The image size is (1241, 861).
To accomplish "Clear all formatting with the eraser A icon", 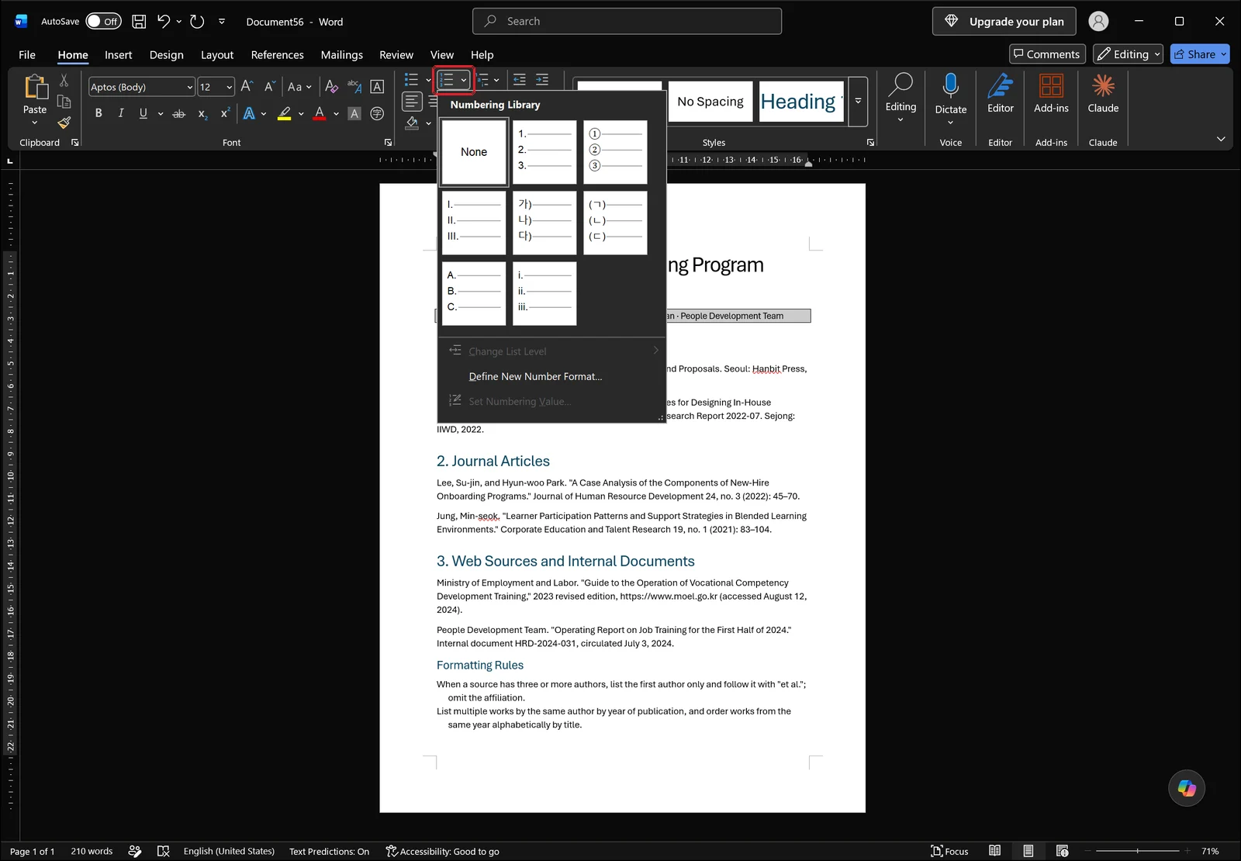I will pos(331,86).
